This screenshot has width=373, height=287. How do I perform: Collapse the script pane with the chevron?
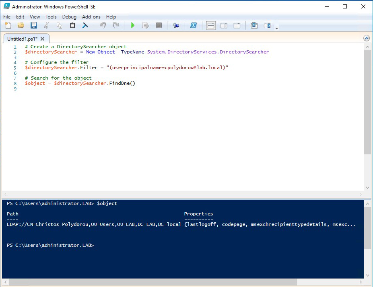367,38
